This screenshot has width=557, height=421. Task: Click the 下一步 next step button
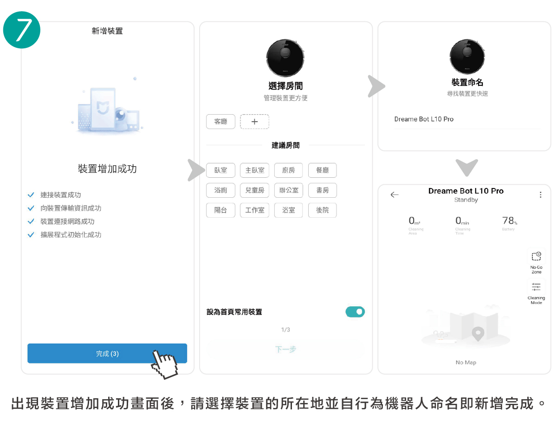pos(285,350)
